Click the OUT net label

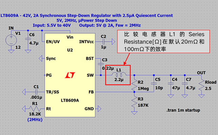201,73
